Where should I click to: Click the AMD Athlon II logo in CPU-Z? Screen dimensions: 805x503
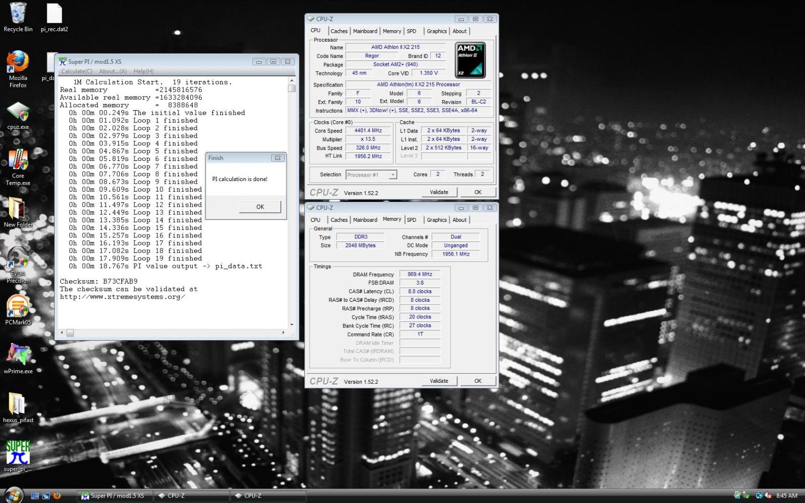[470, 60]
